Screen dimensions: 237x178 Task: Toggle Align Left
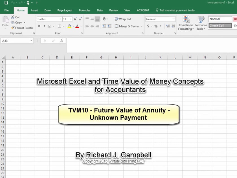tap(87, 26)
